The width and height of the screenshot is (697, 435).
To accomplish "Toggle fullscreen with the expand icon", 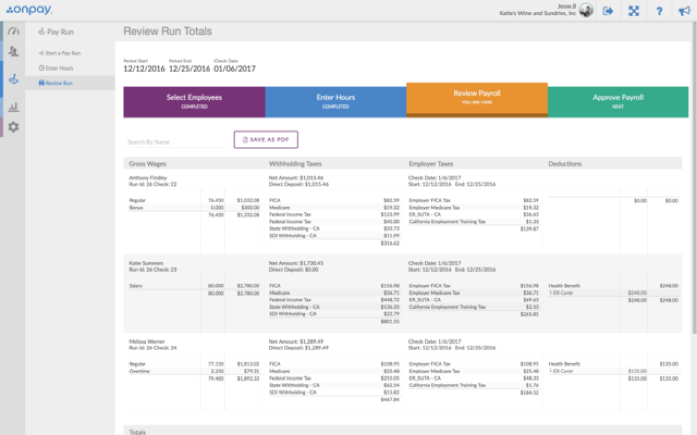I will 634,11.
